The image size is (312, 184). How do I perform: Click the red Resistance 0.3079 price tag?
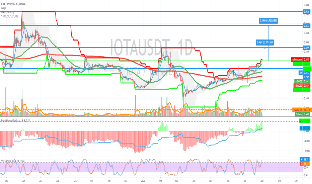pos(301,60)
